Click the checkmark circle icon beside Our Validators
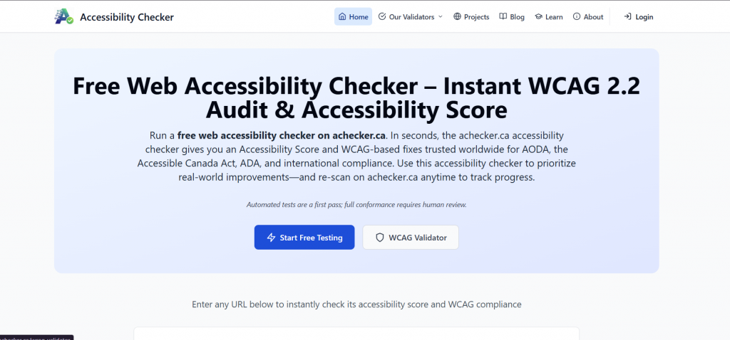This screenshot has width=730, height=340. click(382, 16)
